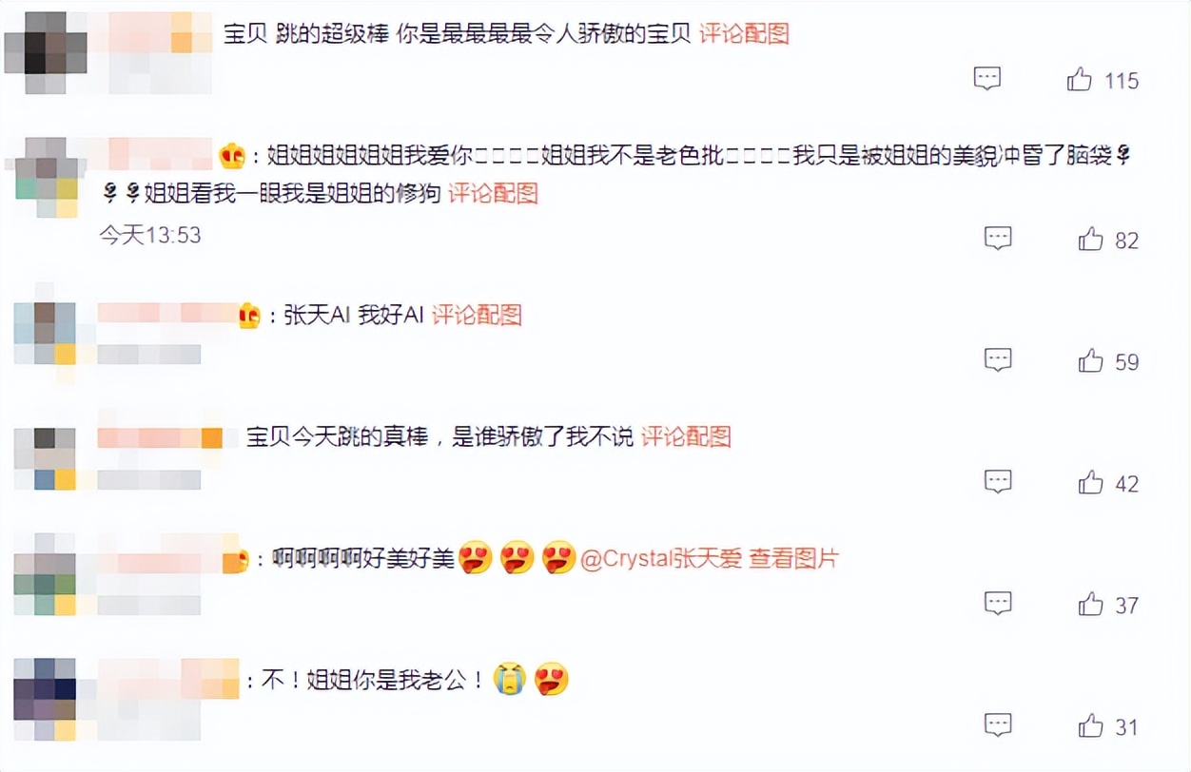Screen dimensions: 1191x772
Task: Reply to the 张天AI 我好AI comment
Action: coord(998,359)
